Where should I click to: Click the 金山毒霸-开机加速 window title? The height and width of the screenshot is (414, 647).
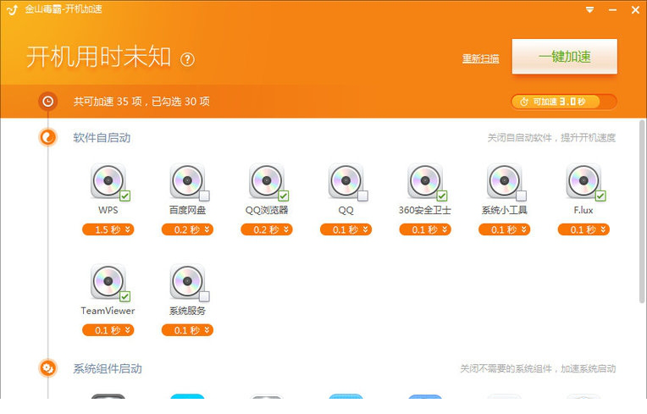64,9
